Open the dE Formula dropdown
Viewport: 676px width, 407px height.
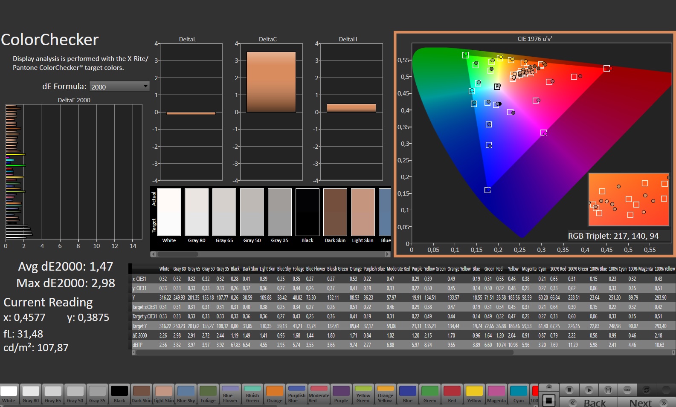pyautogui.click(x=119, y=87)
